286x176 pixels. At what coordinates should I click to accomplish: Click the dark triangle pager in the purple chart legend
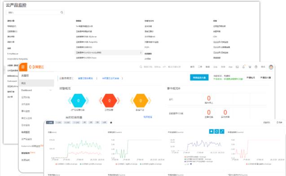pyautogui.click(x=191, y=164)
